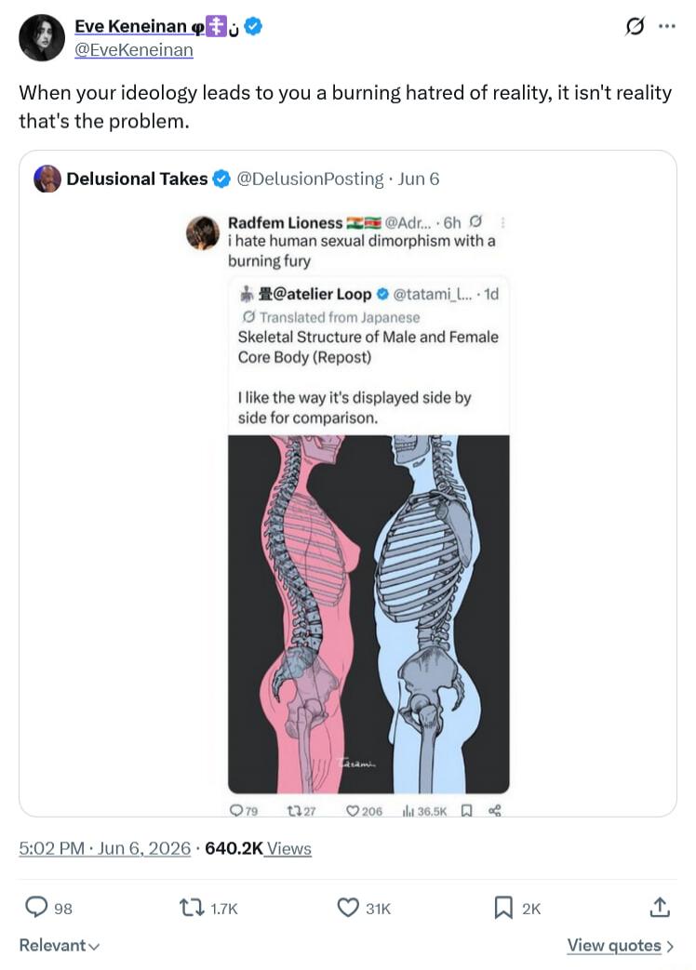Click the quoted Delusional Takes post card

coord(348,484)
